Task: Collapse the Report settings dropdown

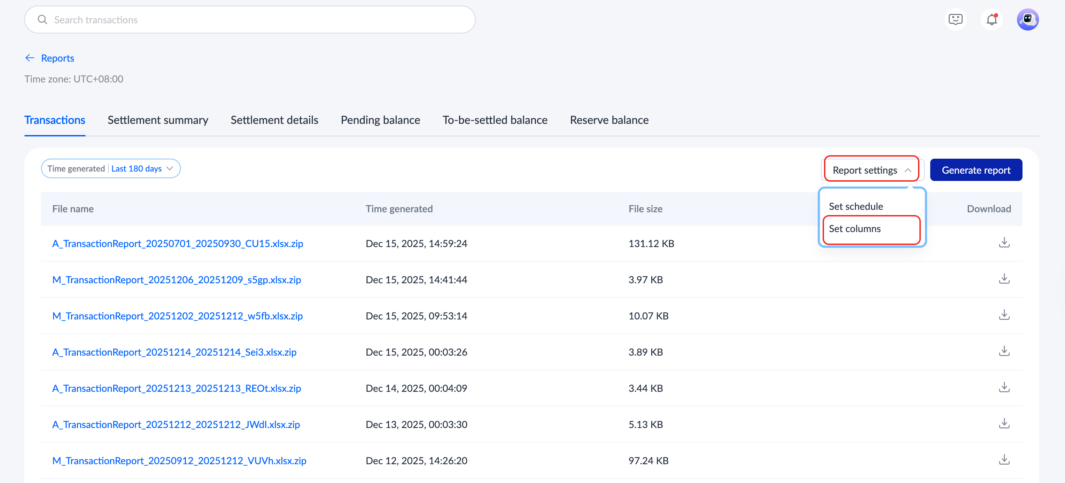Action: (x=871, y=170)
